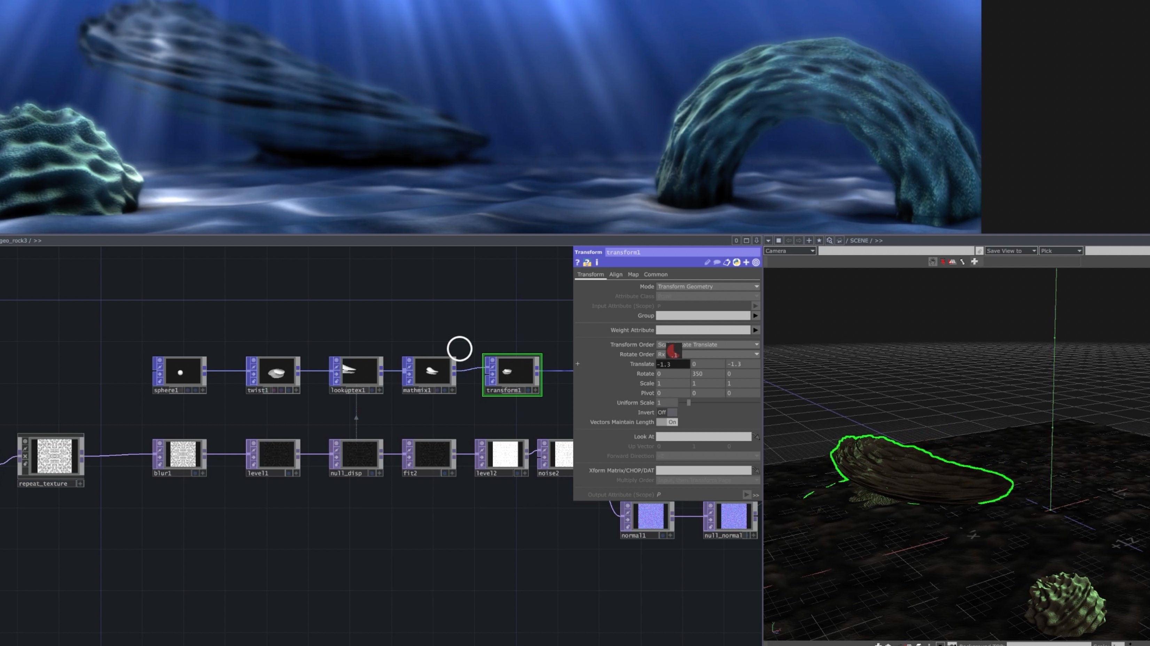The height and width of the screenshot is (646, 1150).
Task: Click the Rotate Y field showing 350
Action: pos(707,374)
